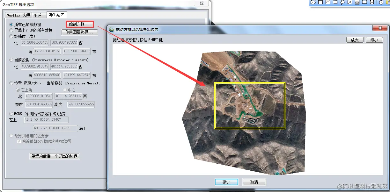Image resolution: width=390 pixels, height=192 pixels.
Task: Click the 放大 zoom in button
Action: 355,40
